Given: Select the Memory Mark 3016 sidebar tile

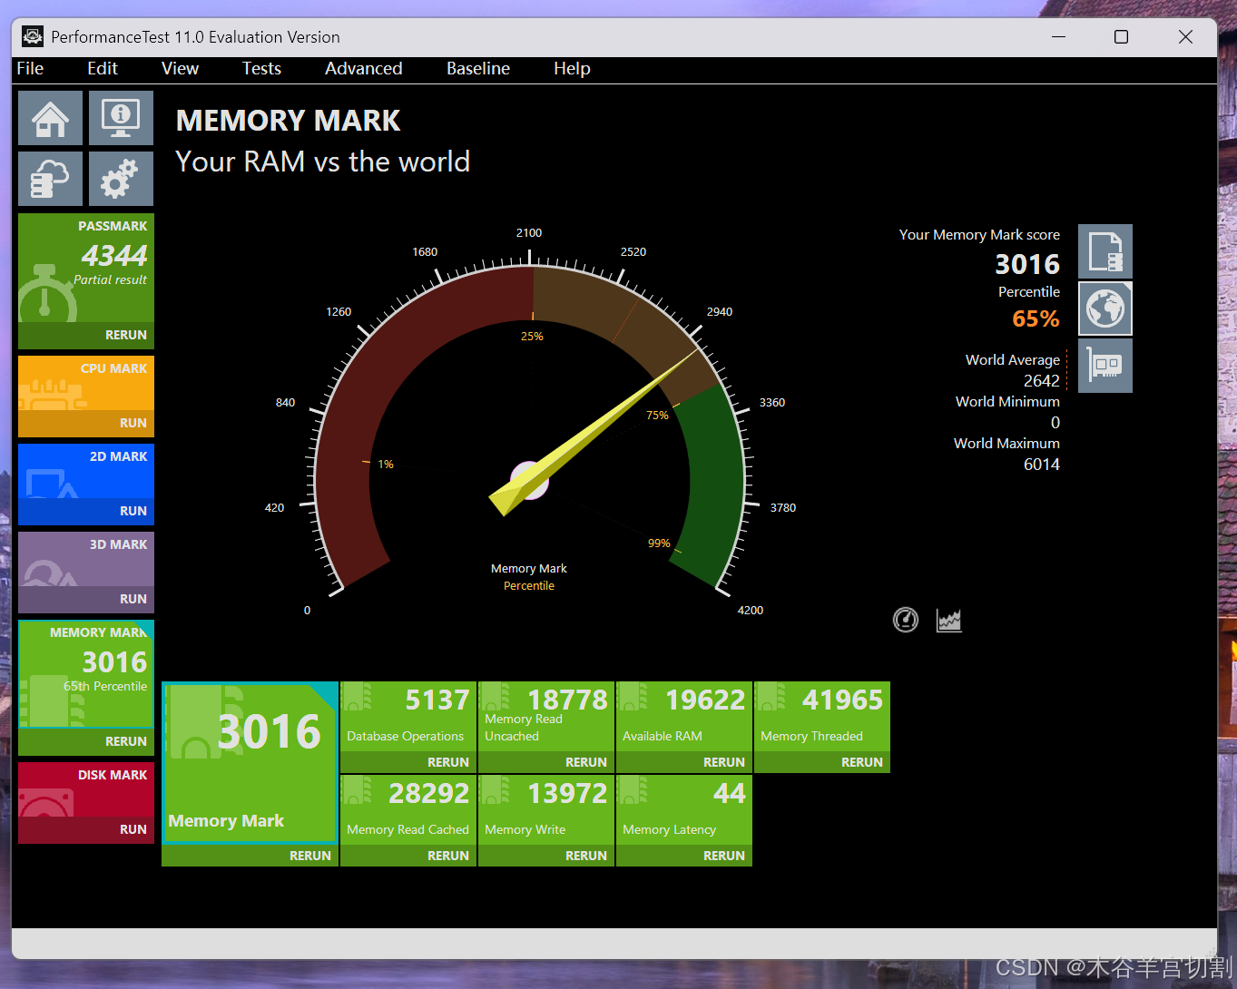Looking at the screenshot, I should tap(86, 674).
